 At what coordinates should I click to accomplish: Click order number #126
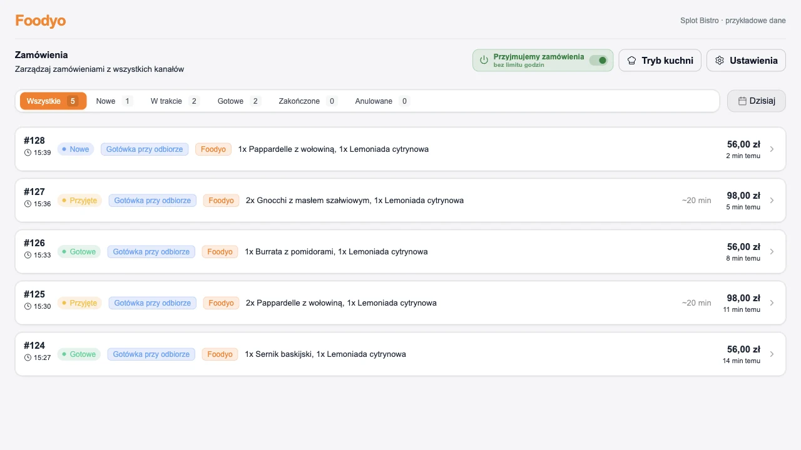(34, 243)
